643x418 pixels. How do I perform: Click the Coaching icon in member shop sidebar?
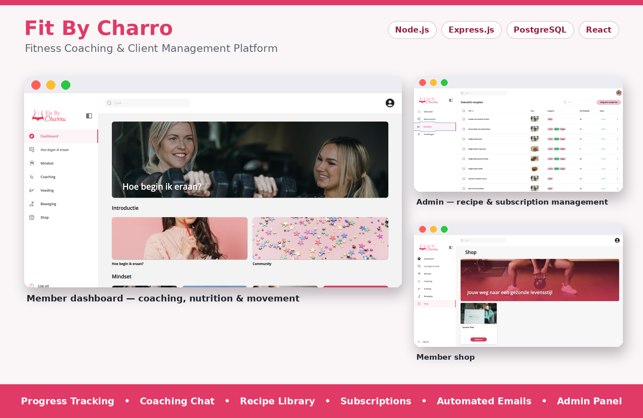tap(419, 281)
